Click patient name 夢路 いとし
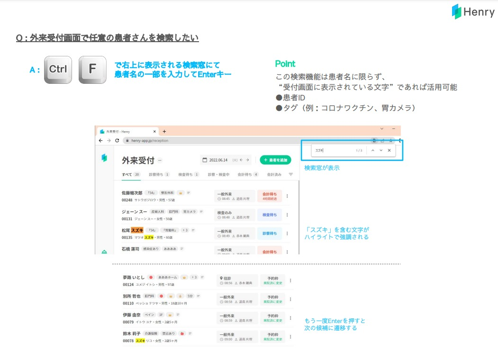Image resolution: width=498 pixels, height=351 pixels. coord(134,278)
